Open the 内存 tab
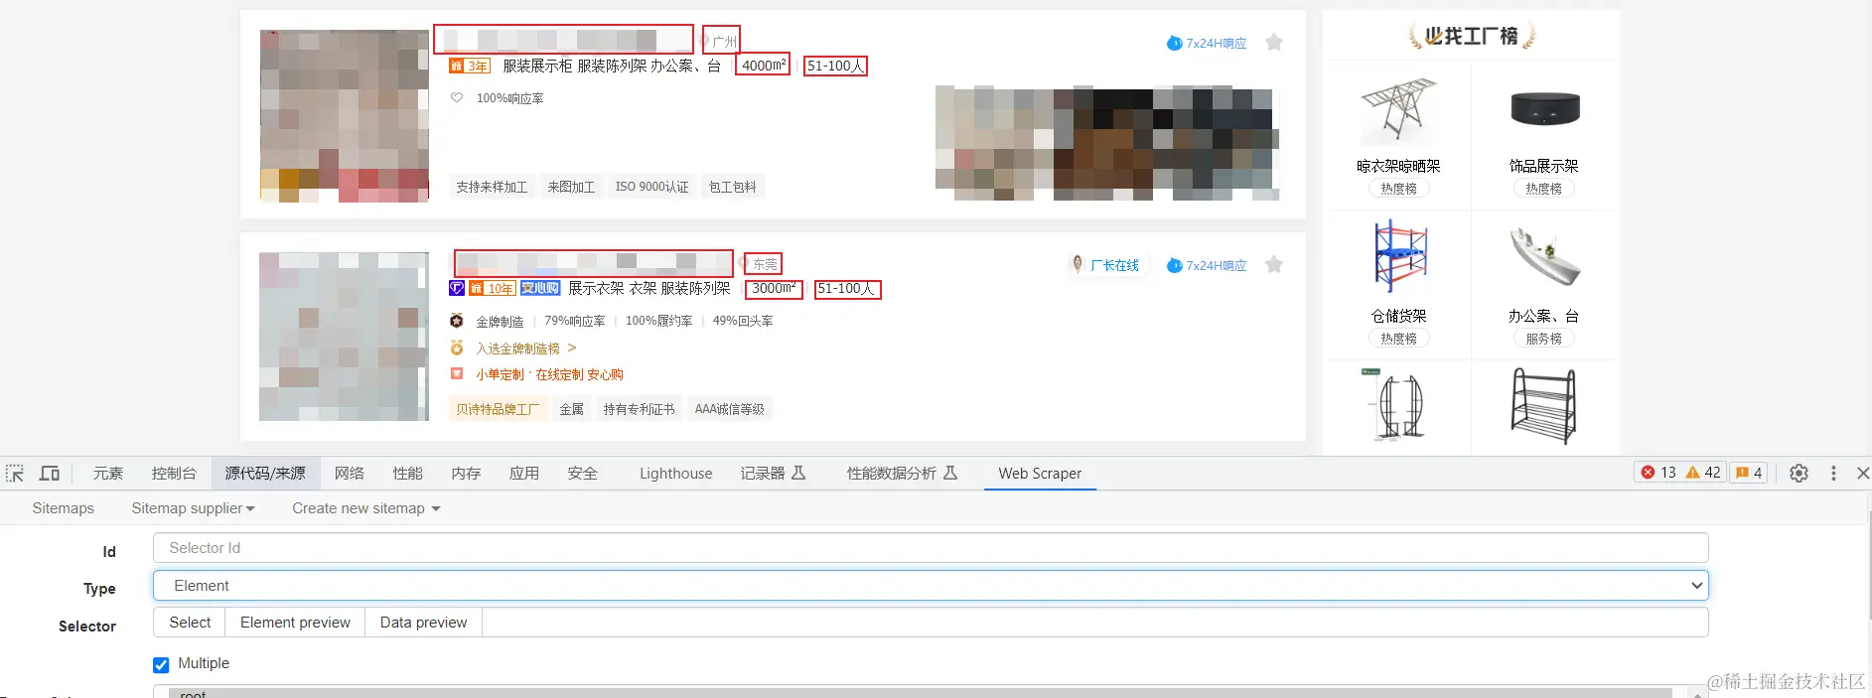Viewport: 1872px width, 698px height. 466,474
